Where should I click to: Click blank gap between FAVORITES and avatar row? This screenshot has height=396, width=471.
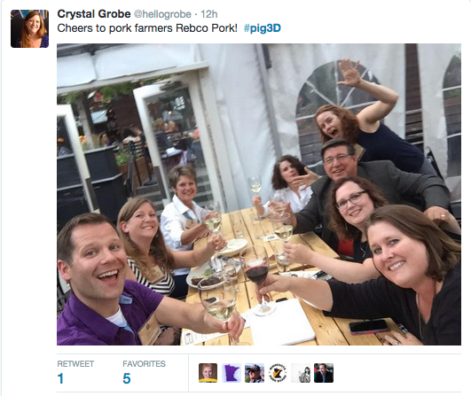coord(177,373)
